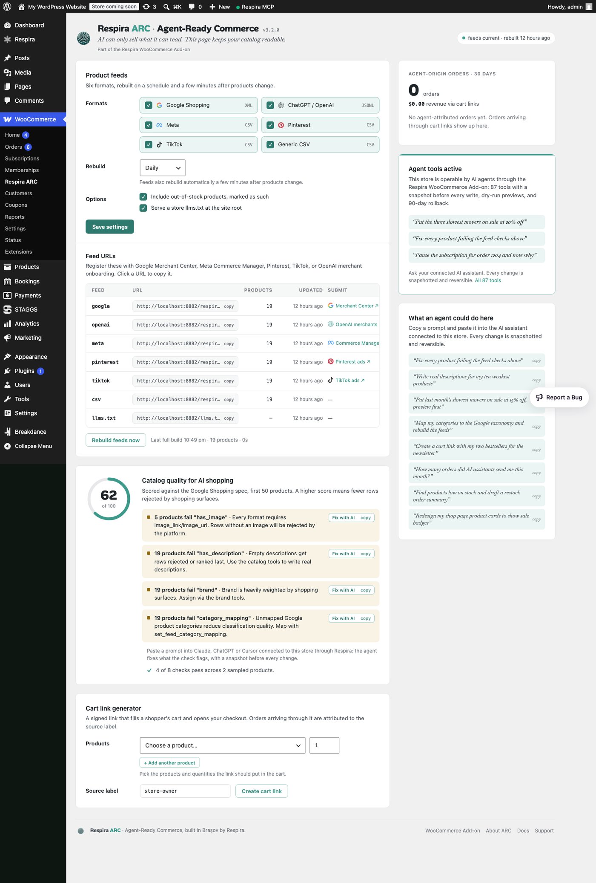Open Merchant Center link for google feed
The image size is (596, 883).
(x=353, y=306)
